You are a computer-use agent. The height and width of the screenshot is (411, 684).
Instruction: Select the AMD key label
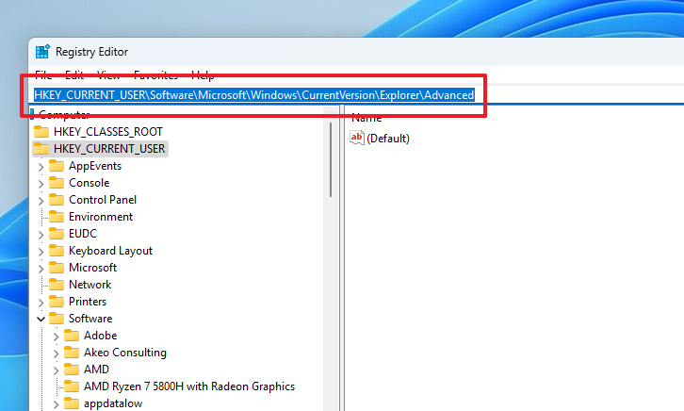tap(96, 370)
